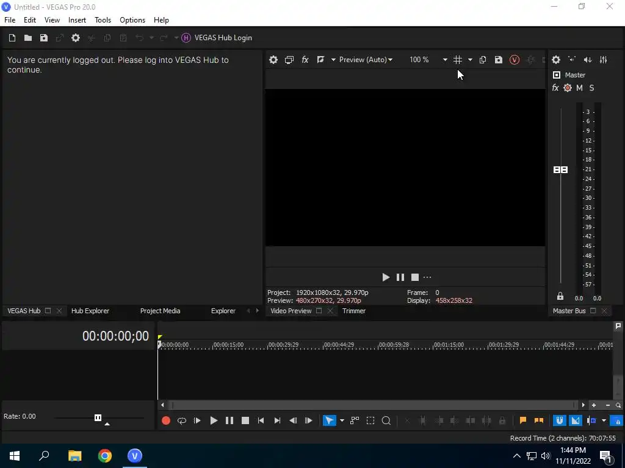The width and height of the screenshot is (625, 468).
Task: Click the red circled V icon in preview toolbar
Action: point(515,60)
